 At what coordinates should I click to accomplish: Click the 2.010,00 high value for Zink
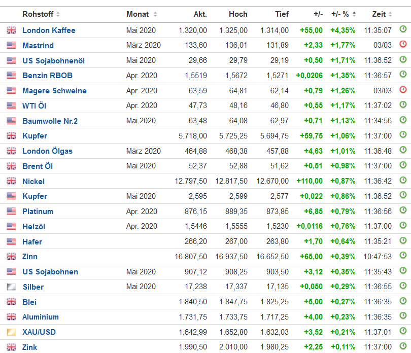click(233, 347)
